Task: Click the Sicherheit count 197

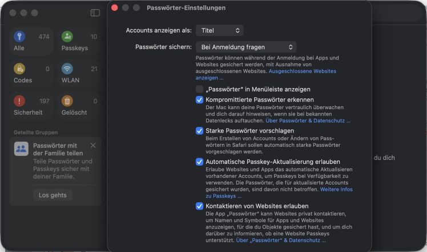Action: click(45, 101)
